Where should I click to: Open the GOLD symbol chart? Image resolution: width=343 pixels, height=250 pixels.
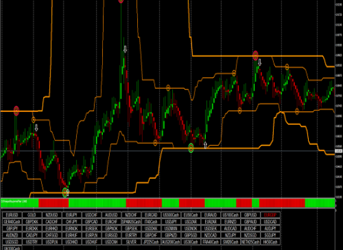(x=32, y=215)
